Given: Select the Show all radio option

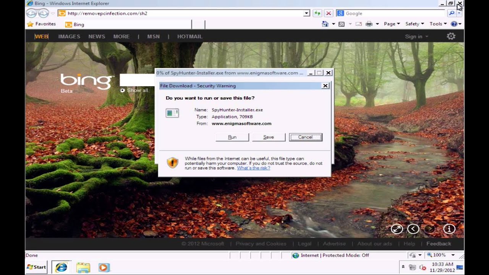Looking at the screenshot, I should (123, 91).
